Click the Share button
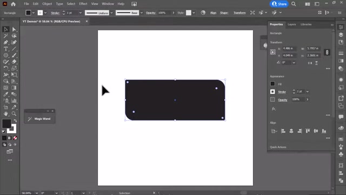The height and width of the screenshot is (195, 346). point(279,4)
